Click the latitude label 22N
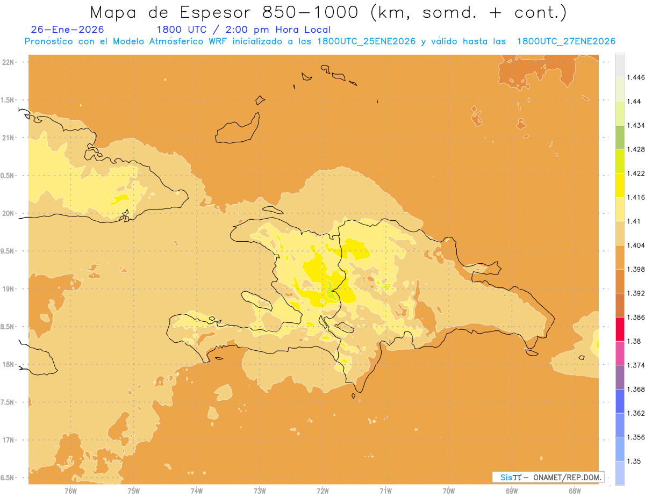The image size is (645, 498). pos(8,62)
